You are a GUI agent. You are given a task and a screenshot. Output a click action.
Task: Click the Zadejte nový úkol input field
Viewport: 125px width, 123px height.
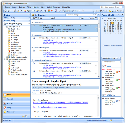click(111, 62)
